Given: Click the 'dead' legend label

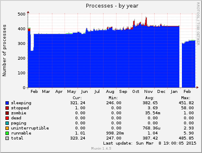Looking at the screenshot, I should (16, 118).
